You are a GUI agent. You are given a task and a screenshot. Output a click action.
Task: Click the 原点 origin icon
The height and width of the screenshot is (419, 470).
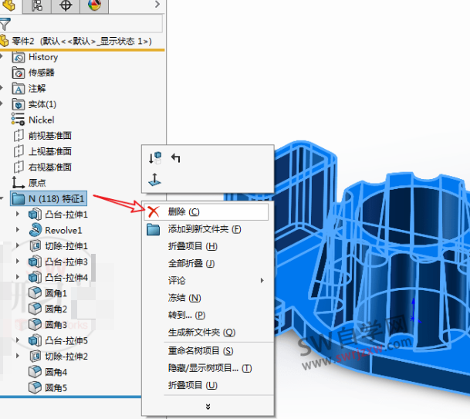(18, 182)
